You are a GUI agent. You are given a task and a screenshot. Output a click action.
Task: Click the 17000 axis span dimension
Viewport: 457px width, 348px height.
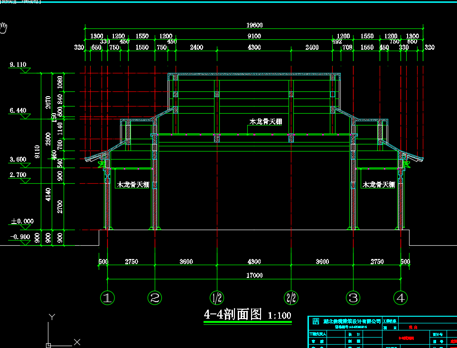[x=254, y=275]
